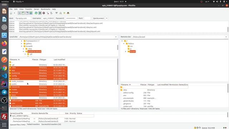Collapse the remote htdocs tree node

(124, 44)
